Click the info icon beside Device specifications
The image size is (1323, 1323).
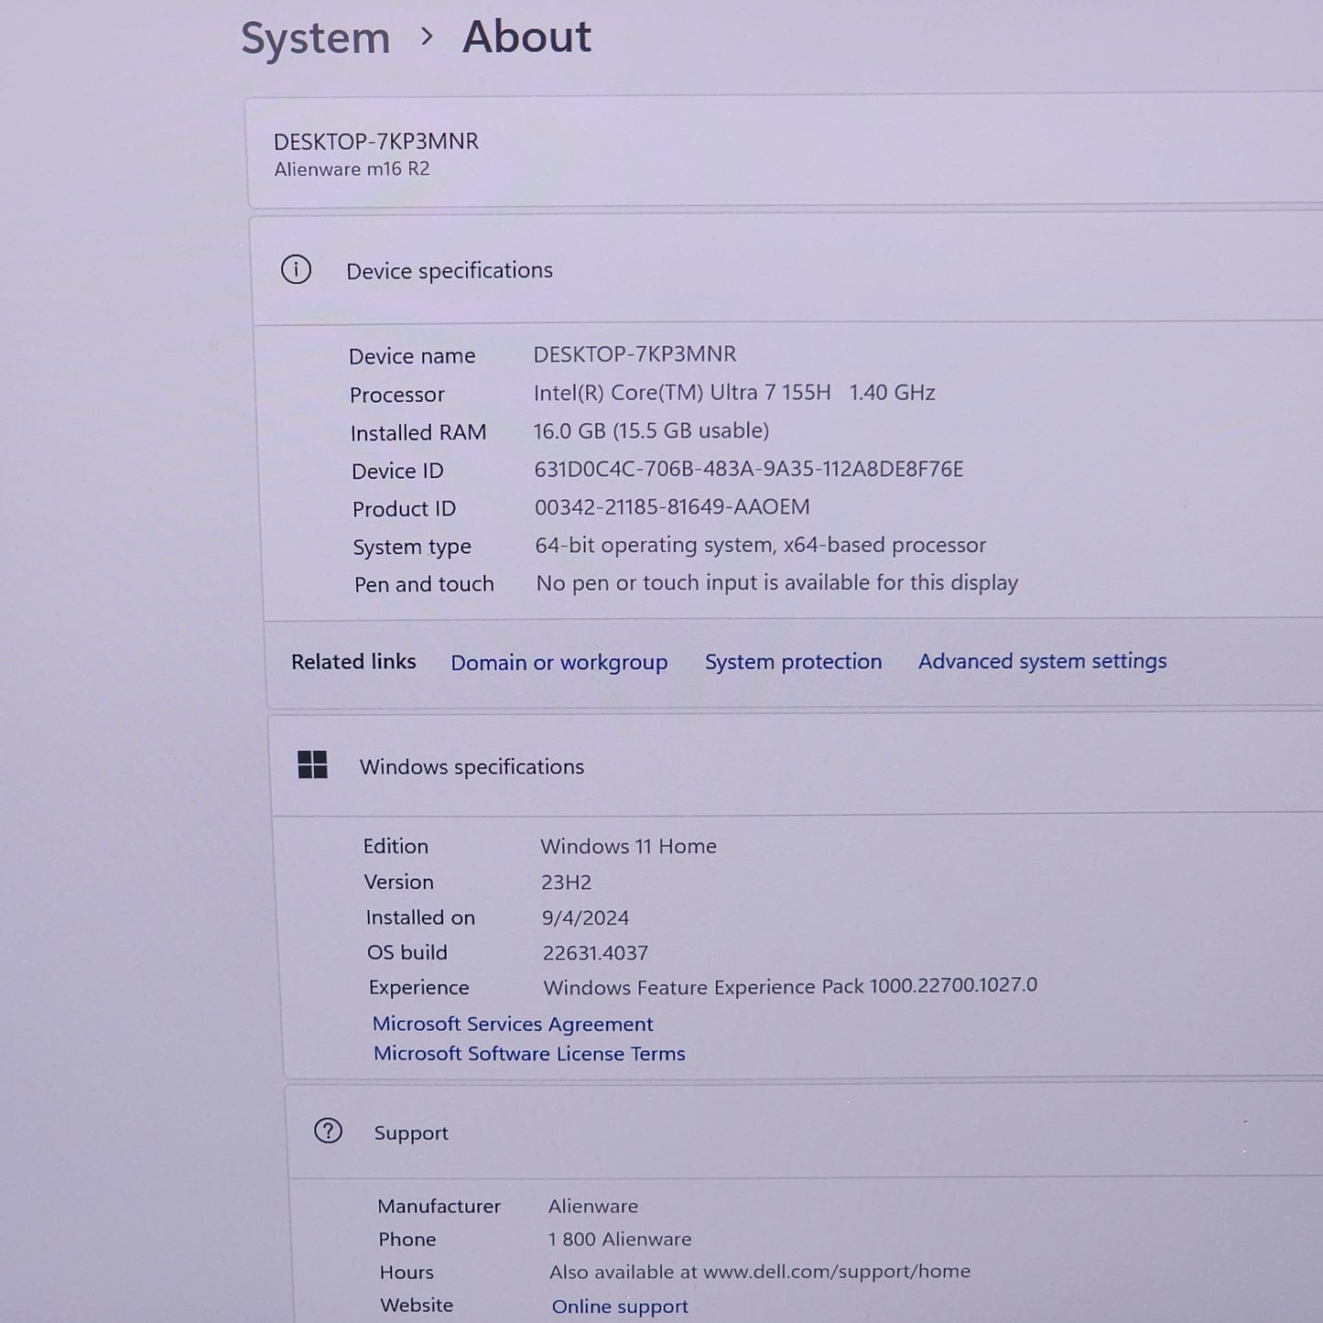296,270
